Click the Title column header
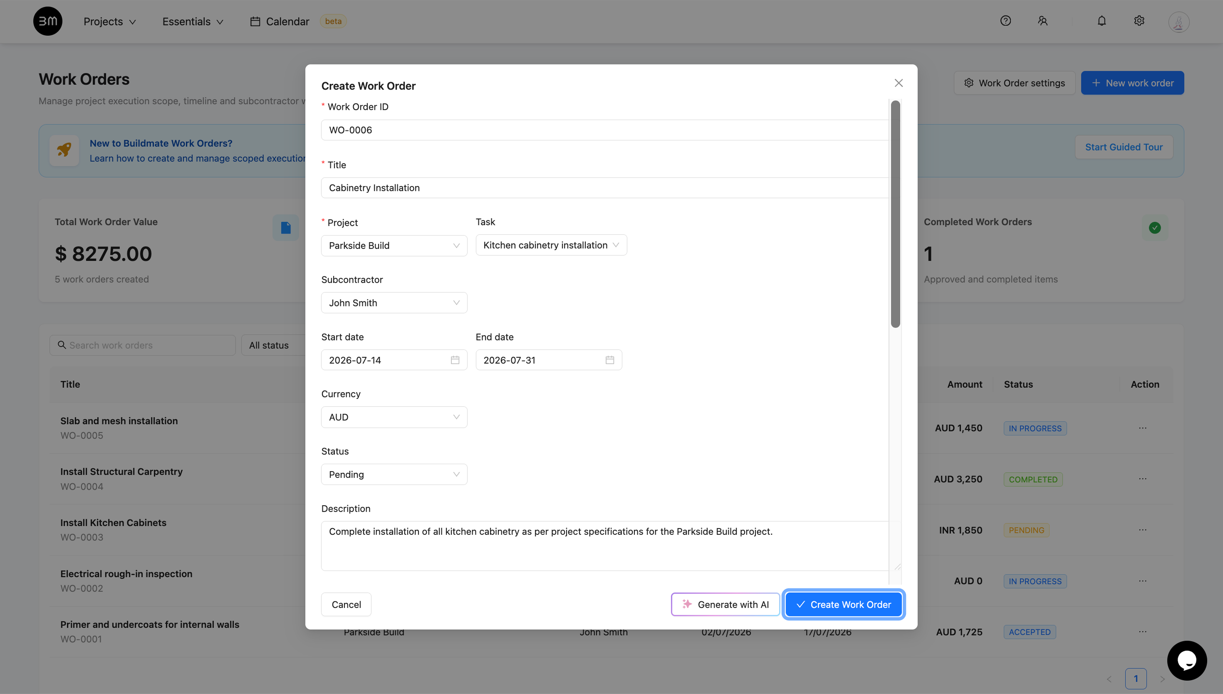Viewport: 1223px width, 694px height. 70,384
